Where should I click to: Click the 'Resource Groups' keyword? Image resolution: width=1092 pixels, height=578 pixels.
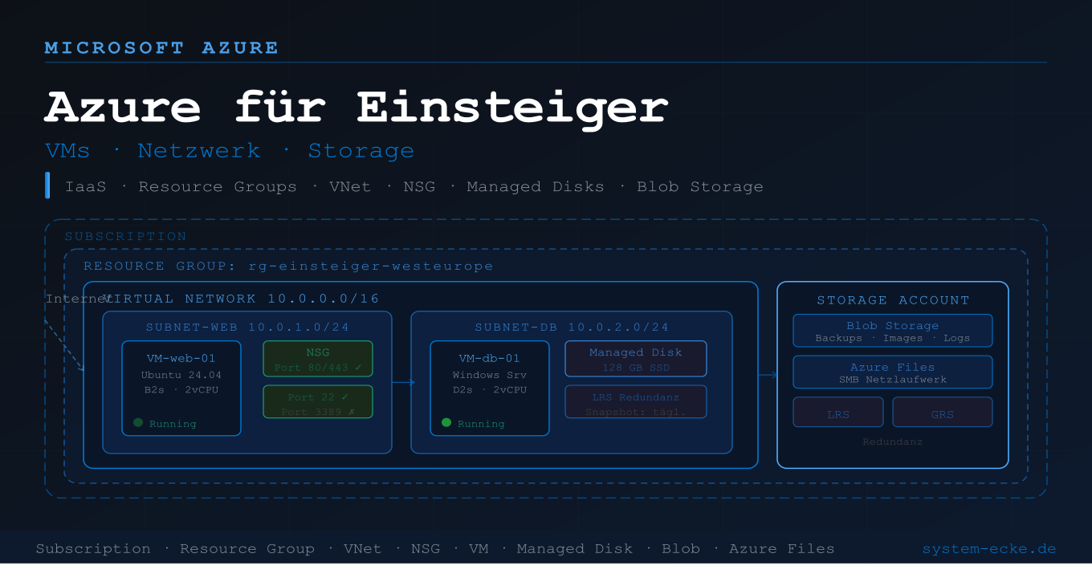click(x=218, y=187)
